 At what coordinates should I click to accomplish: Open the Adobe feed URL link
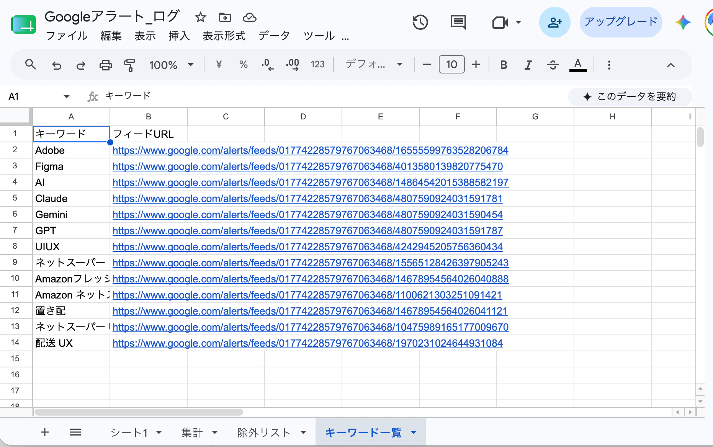[x=311, y=150]
